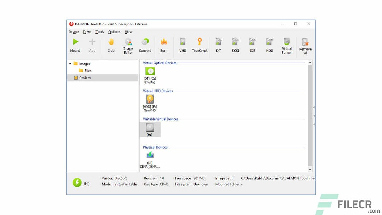Image resolution: width=382 pixels, height=215 pixels.
Task: Open the TrueCrypt tool
Action: point(199,45)
